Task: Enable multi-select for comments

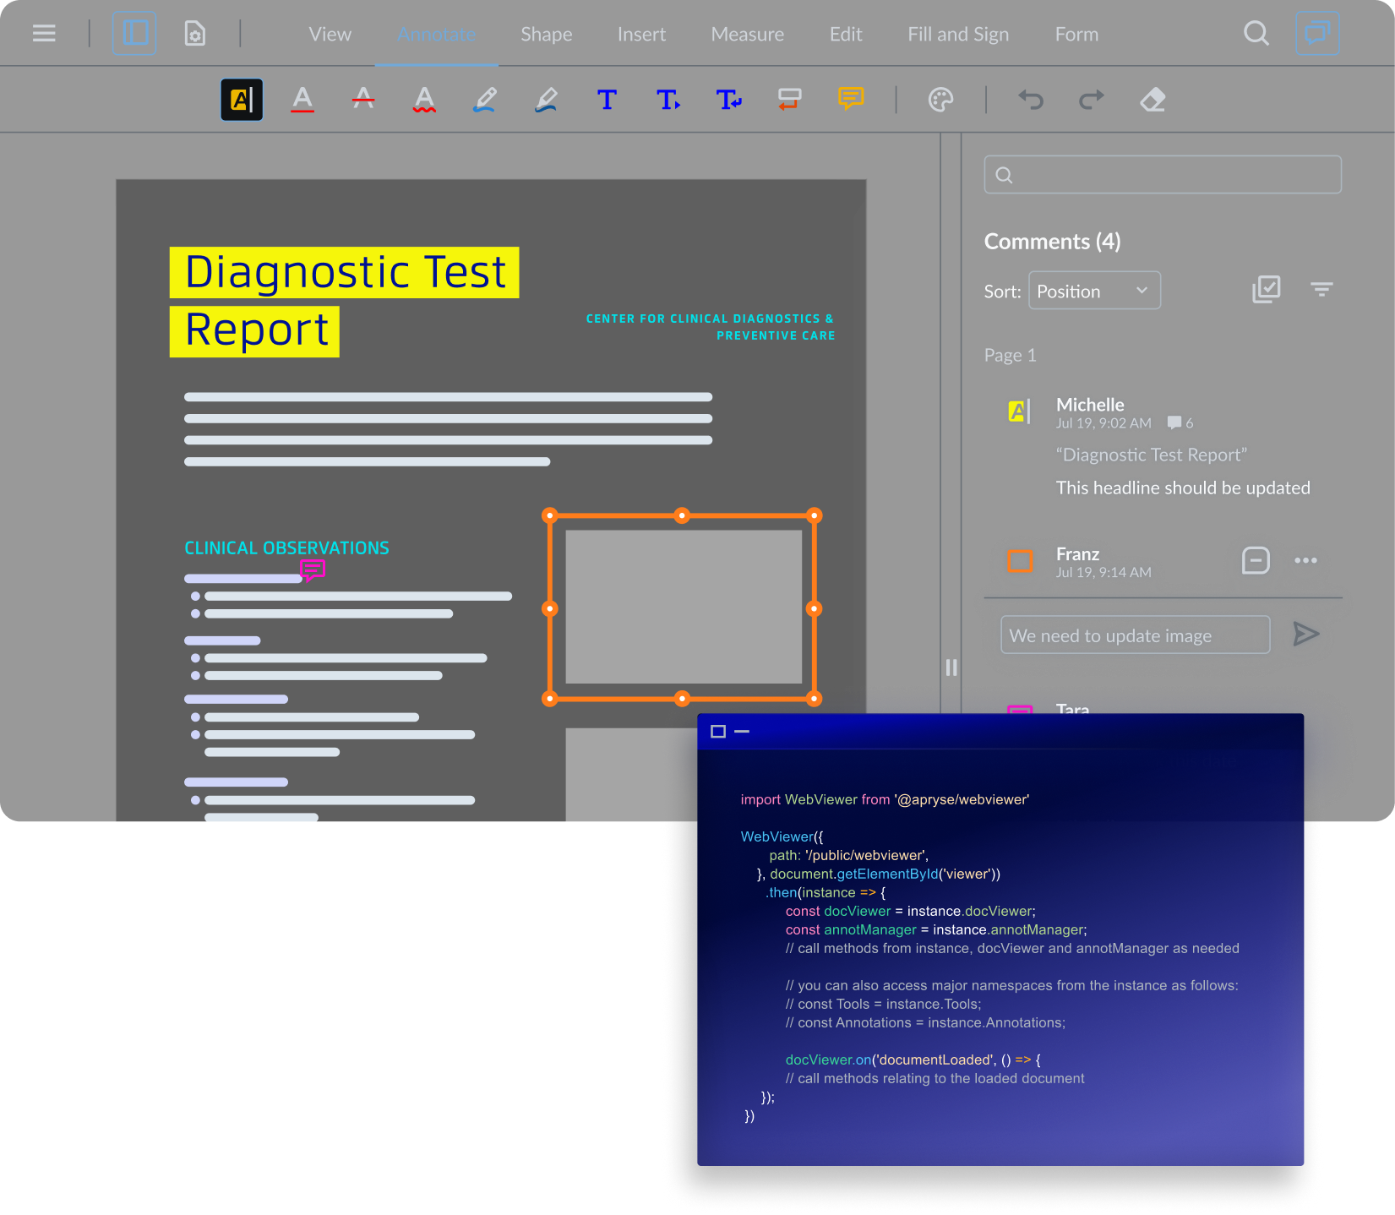Action: pos(1266,290)
